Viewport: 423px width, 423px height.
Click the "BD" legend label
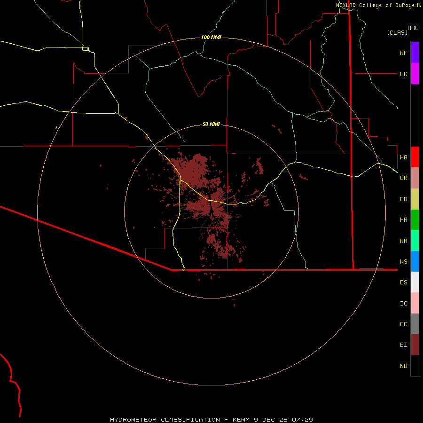(x=403, y=199)
